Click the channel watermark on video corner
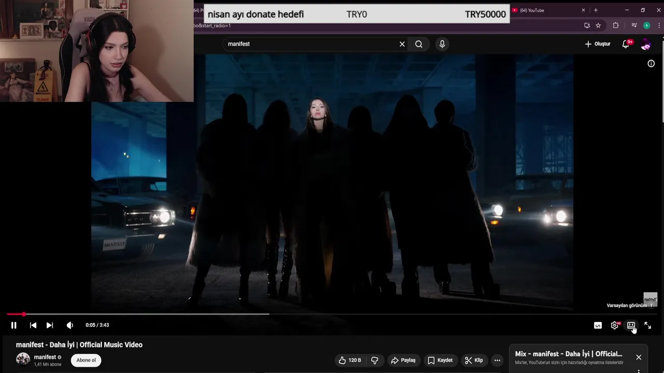Screen dimensions: 664x373 click(x=650, y=299)
